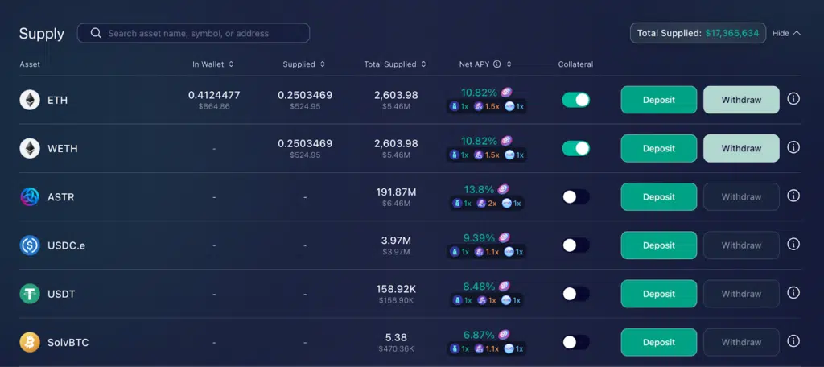The image size is (824, 367).
Task: Enable ASTR collateral toggle
Action: click(x=575, y=196)
